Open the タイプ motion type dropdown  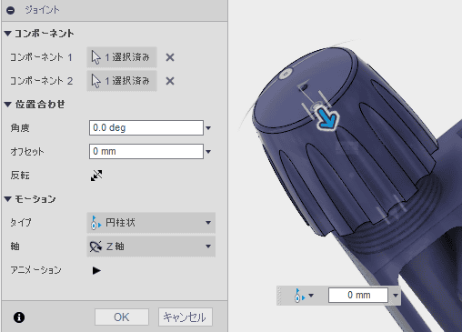(x=151, y=223)
